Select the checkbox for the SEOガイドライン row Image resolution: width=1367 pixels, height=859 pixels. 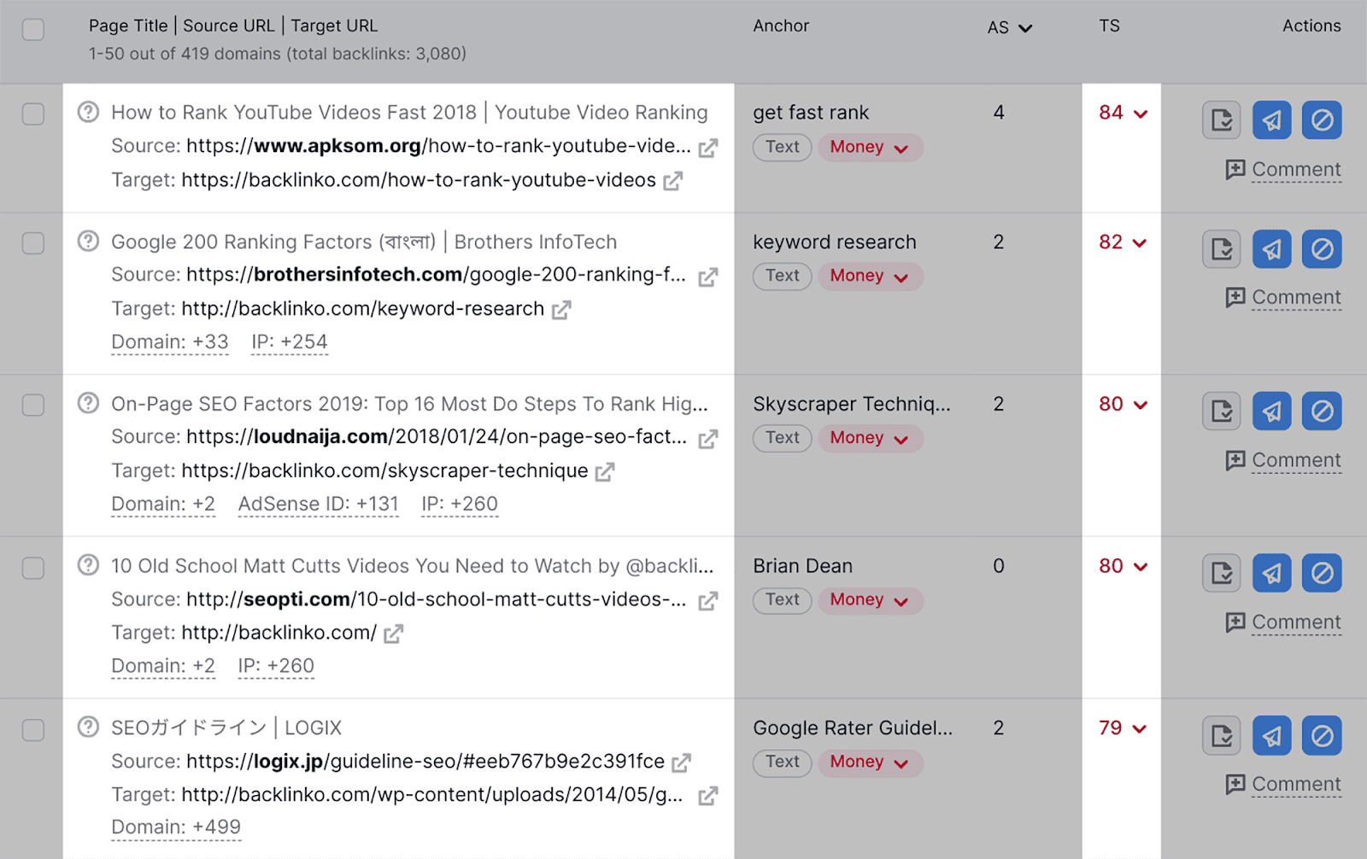pyautogui.click(x=32, y=728)
